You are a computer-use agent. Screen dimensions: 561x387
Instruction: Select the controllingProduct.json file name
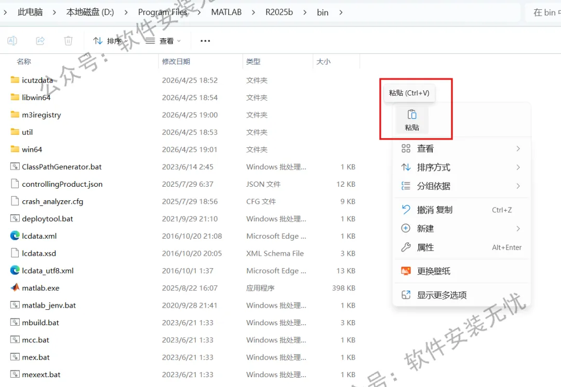pos(62,184)
